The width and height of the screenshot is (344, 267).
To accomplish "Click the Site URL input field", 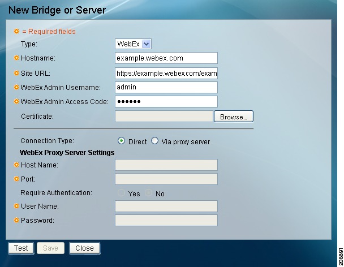I will (x=166, y=74).
